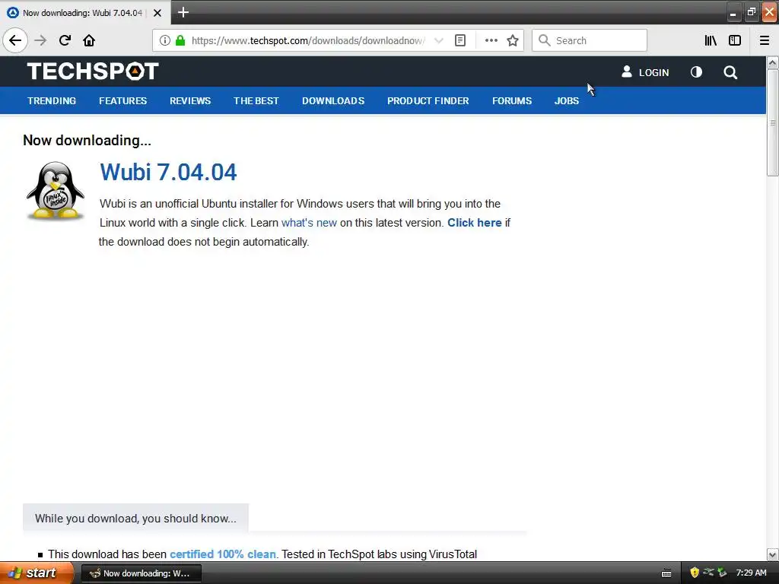
Task: Open the FEATURES section
Action: 122,101
